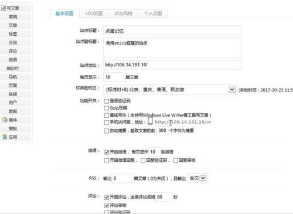The width and height of the screenshot is (293, 214).
Task: Uncheck the 开启微语 checkbox
Action: pyautogui.click(x=107, y=152)
